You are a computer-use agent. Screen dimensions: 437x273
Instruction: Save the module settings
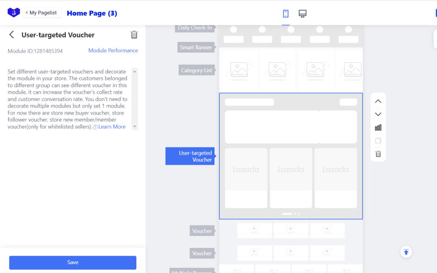73,262
